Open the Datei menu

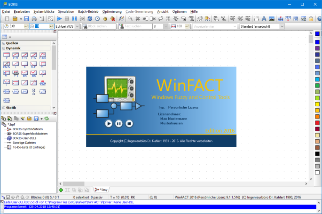[x=6, y=11]
